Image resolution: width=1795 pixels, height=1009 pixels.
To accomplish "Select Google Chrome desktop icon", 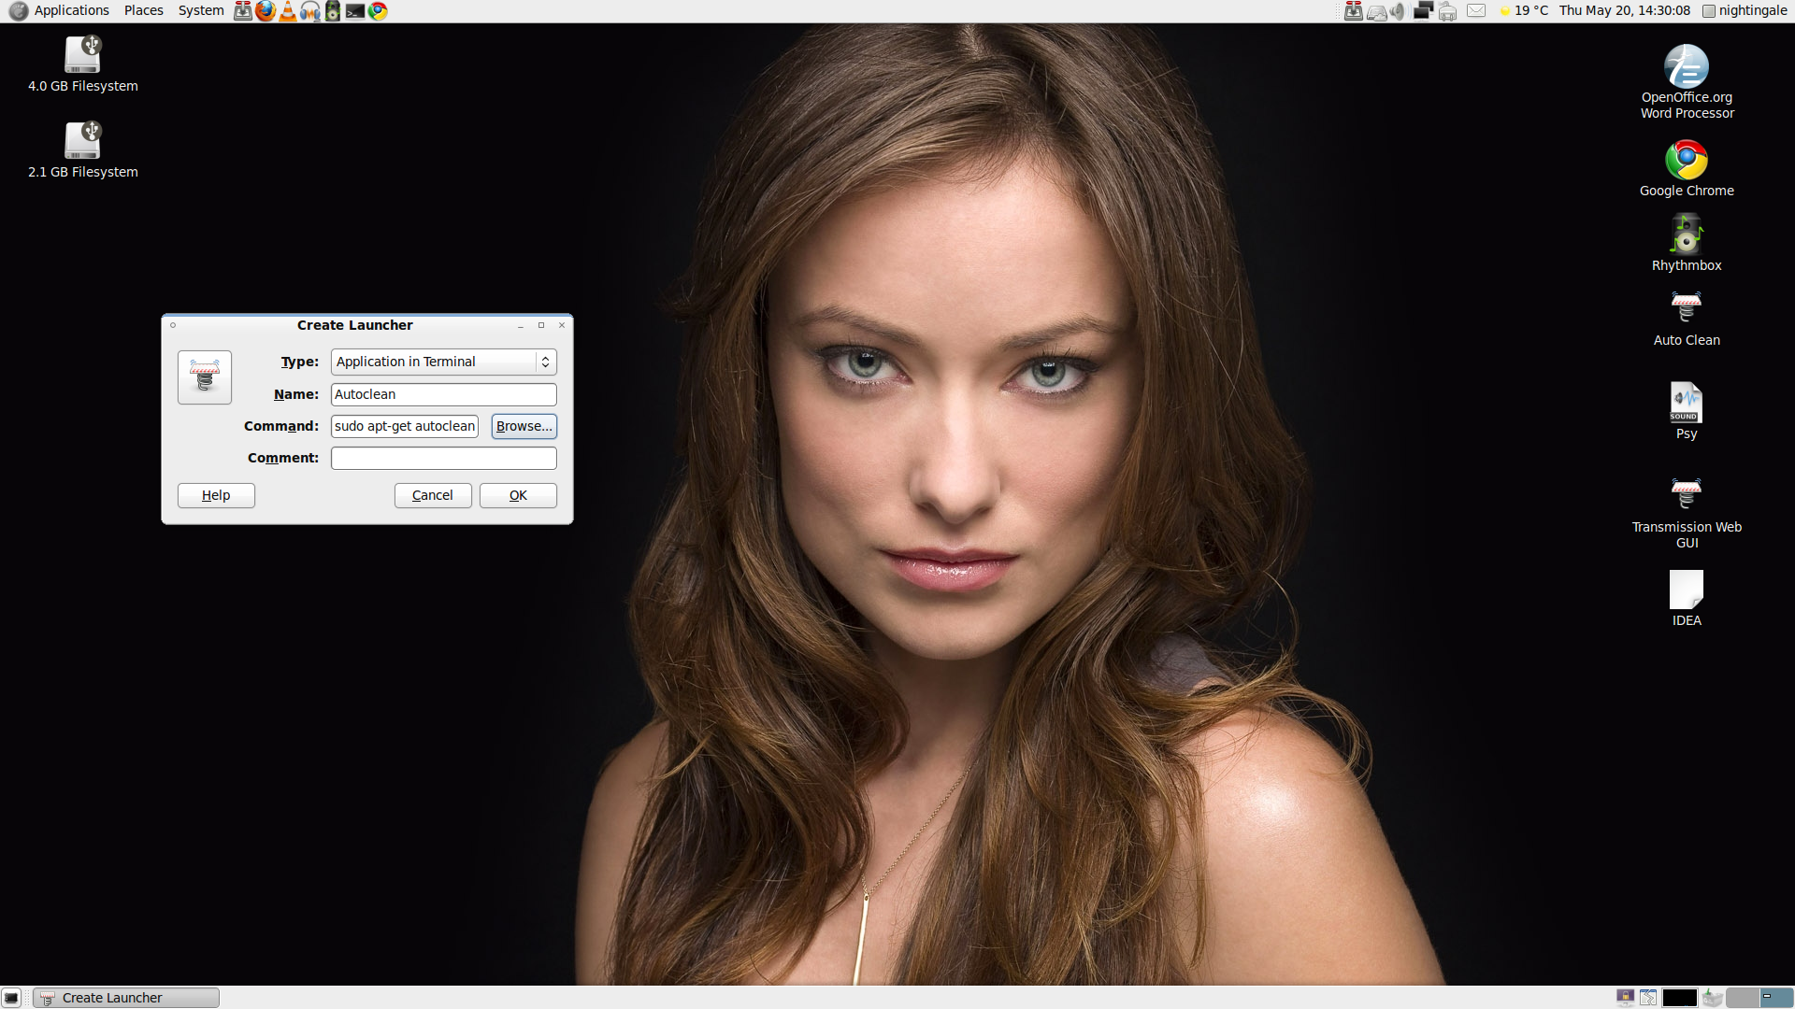I will [x=1687, y=168].
